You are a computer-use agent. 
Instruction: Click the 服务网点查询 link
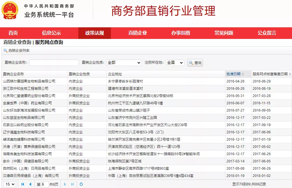pos(49,42)
